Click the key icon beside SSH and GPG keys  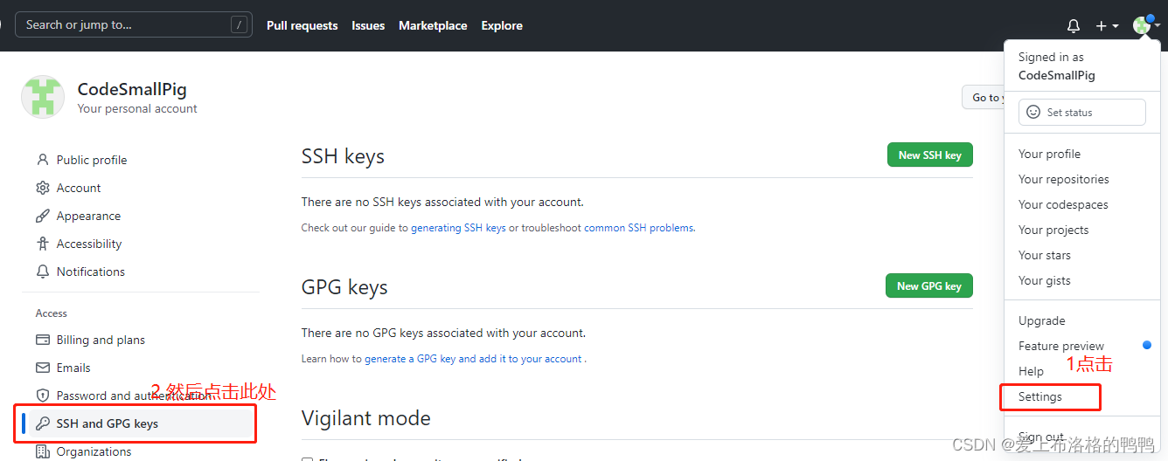point(43,423)
